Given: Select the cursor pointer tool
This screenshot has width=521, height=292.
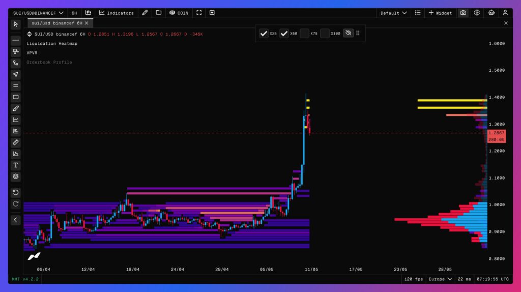Looking at the screenshot, I should click(16, 24).
